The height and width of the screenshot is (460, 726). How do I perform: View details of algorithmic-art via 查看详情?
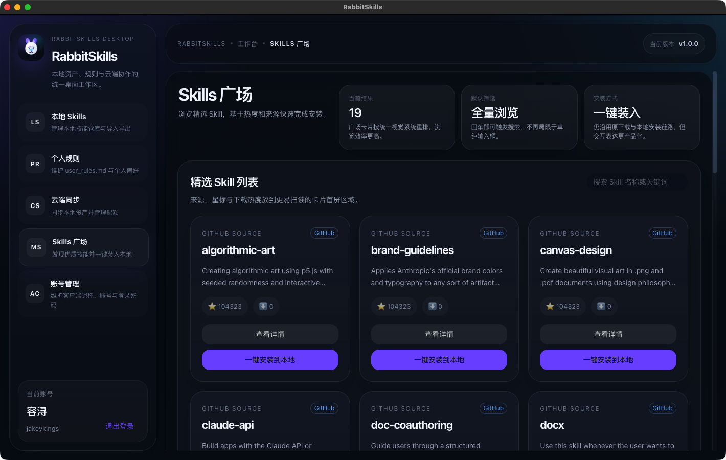[x=270, y=334]
